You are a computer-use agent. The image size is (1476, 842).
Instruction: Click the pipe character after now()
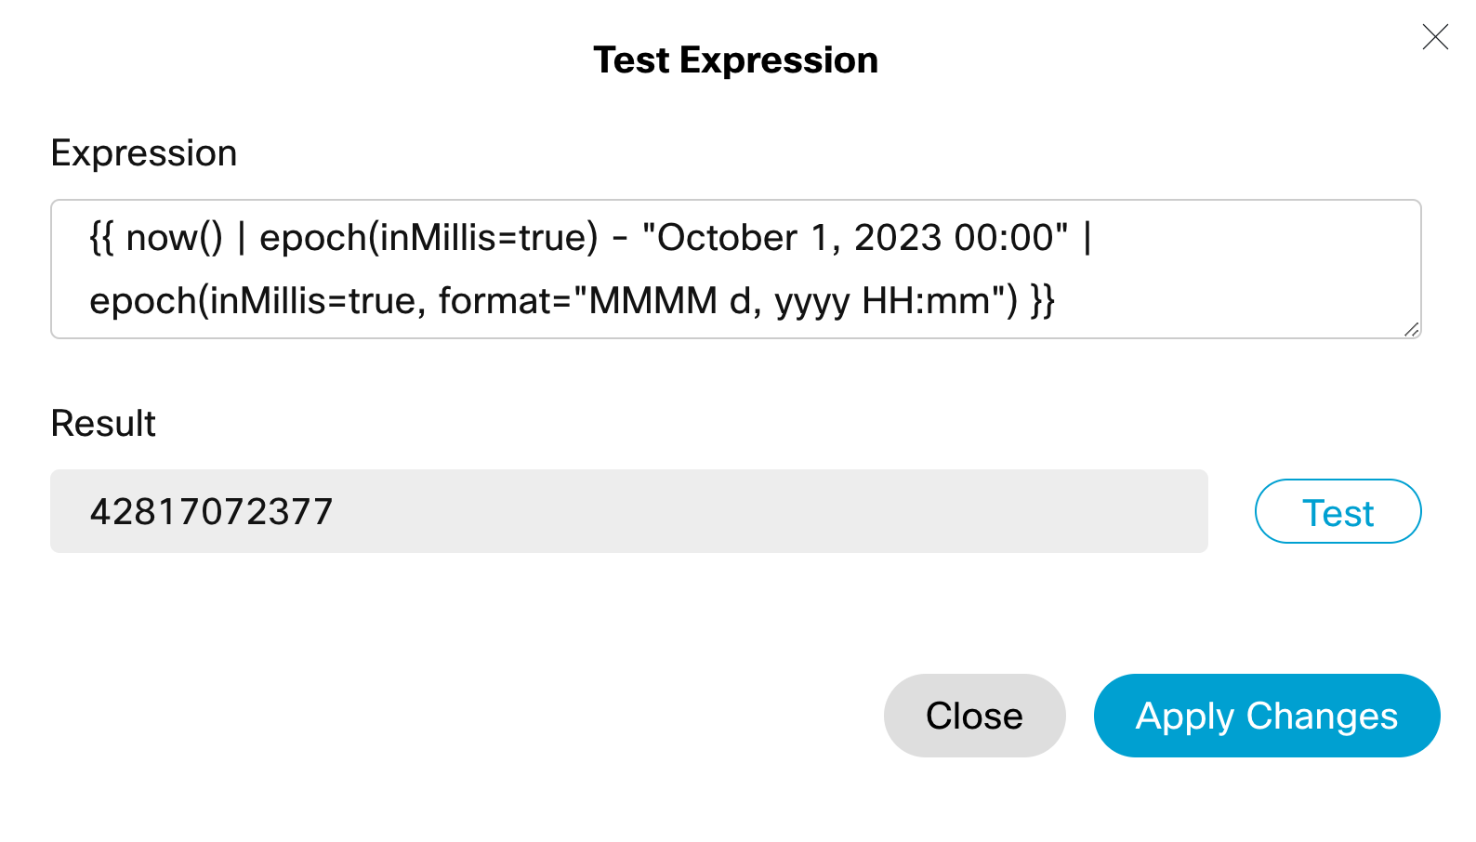click(241, 238)
